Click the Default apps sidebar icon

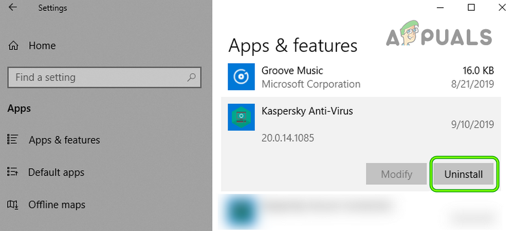coord(13,172)
